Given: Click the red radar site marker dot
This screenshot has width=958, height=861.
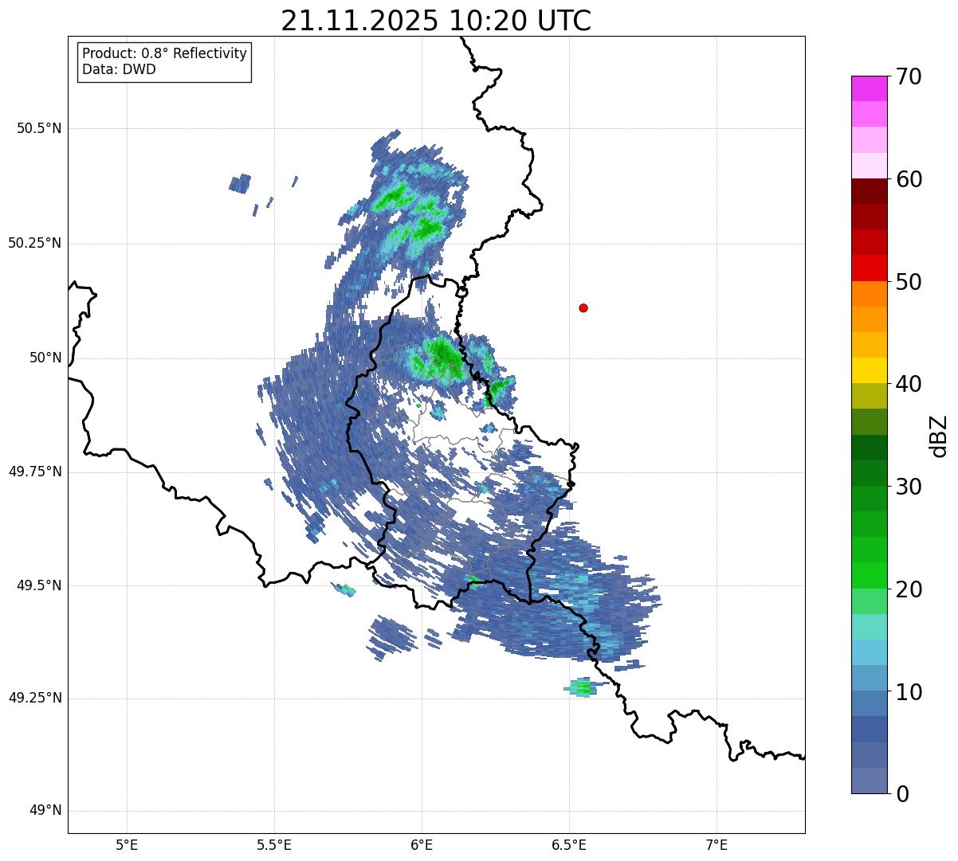Looking at the screenshot, I should pos(583,307).
